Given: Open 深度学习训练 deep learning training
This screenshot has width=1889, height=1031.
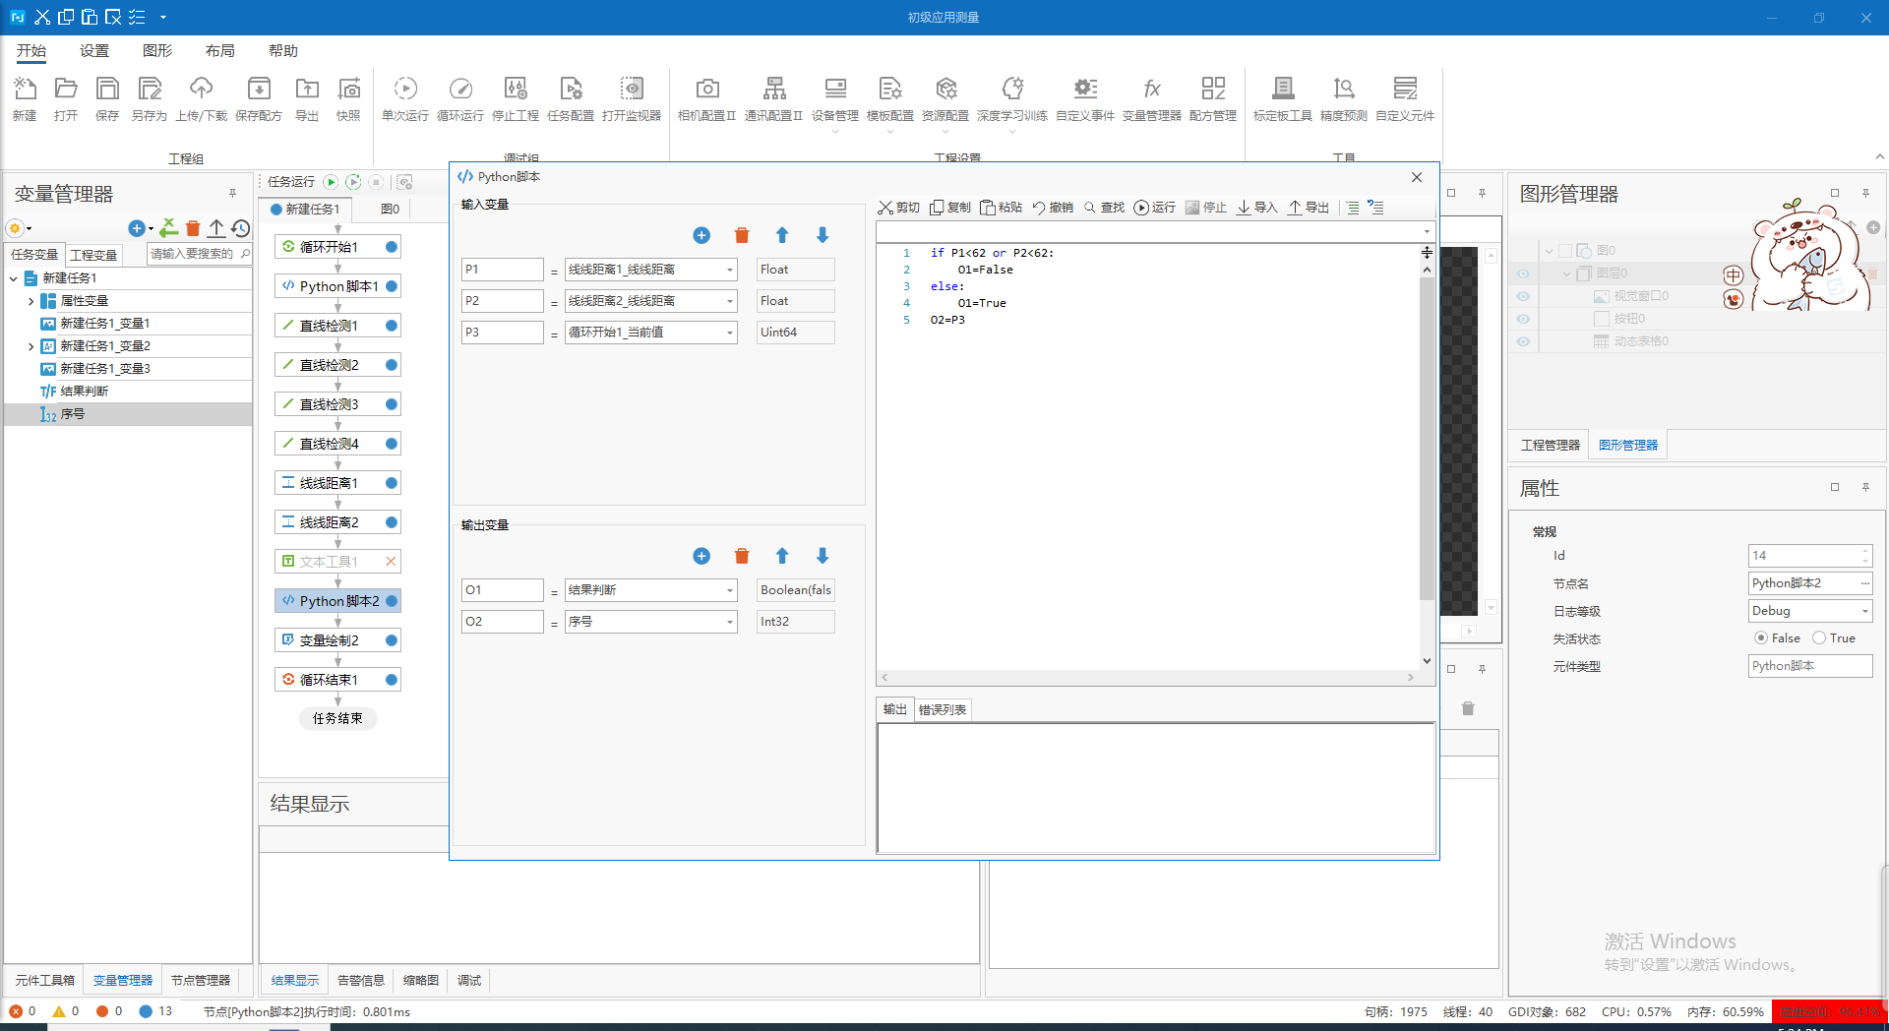Looking at the screenshot, I should point(1012,98).
